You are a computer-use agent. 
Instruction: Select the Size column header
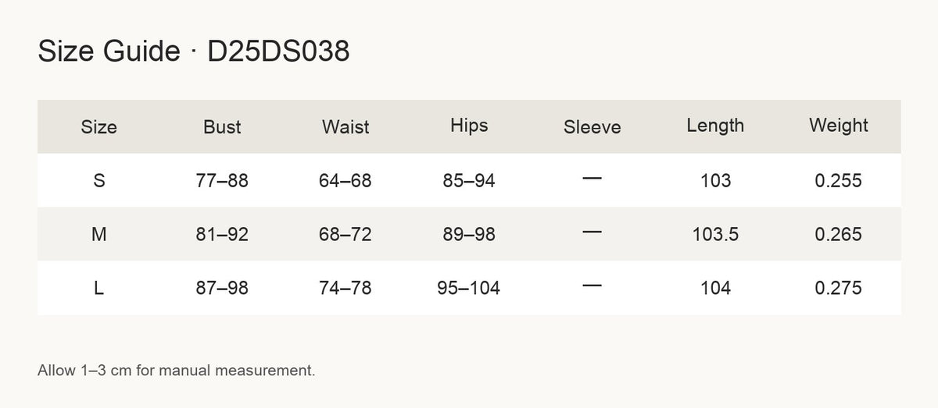(x=98, y=127)
